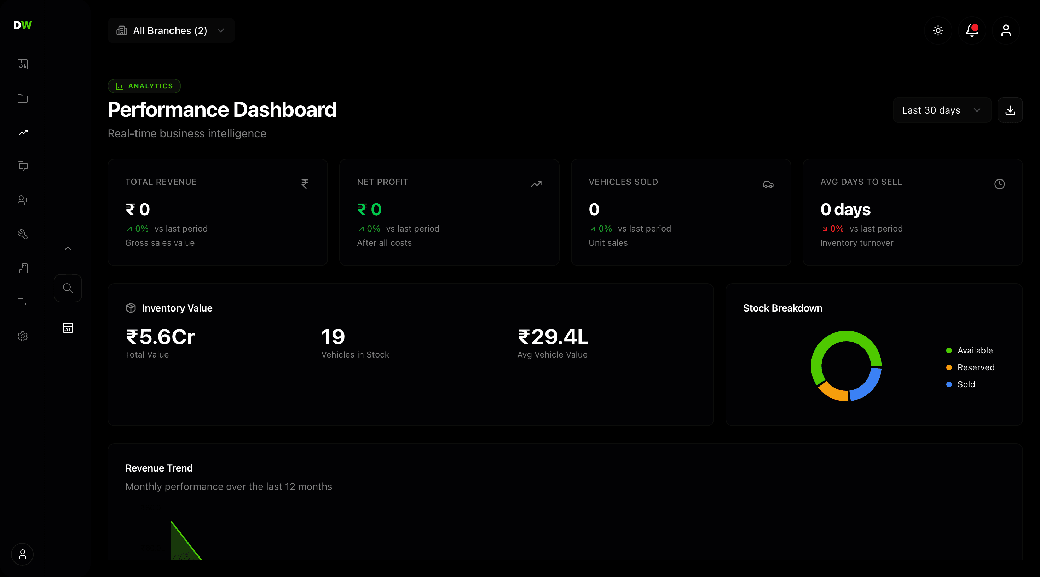This screenshot has width=1040, height=577.
Task: Open notifications via the bell icon
Action: pos(972,30)
